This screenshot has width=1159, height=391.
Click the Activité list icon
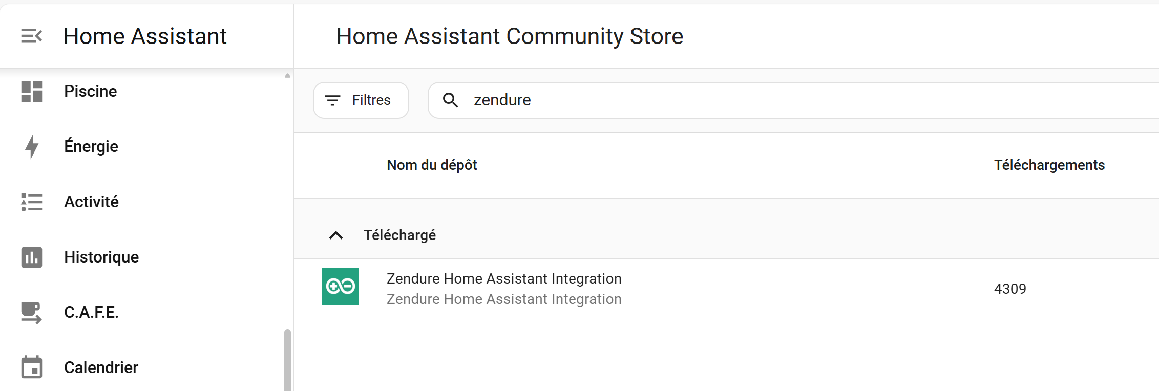32,202
